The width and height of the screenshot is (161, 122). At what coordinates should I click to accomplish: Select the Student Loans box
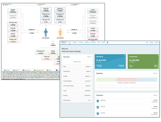click(x=13, y=40)
